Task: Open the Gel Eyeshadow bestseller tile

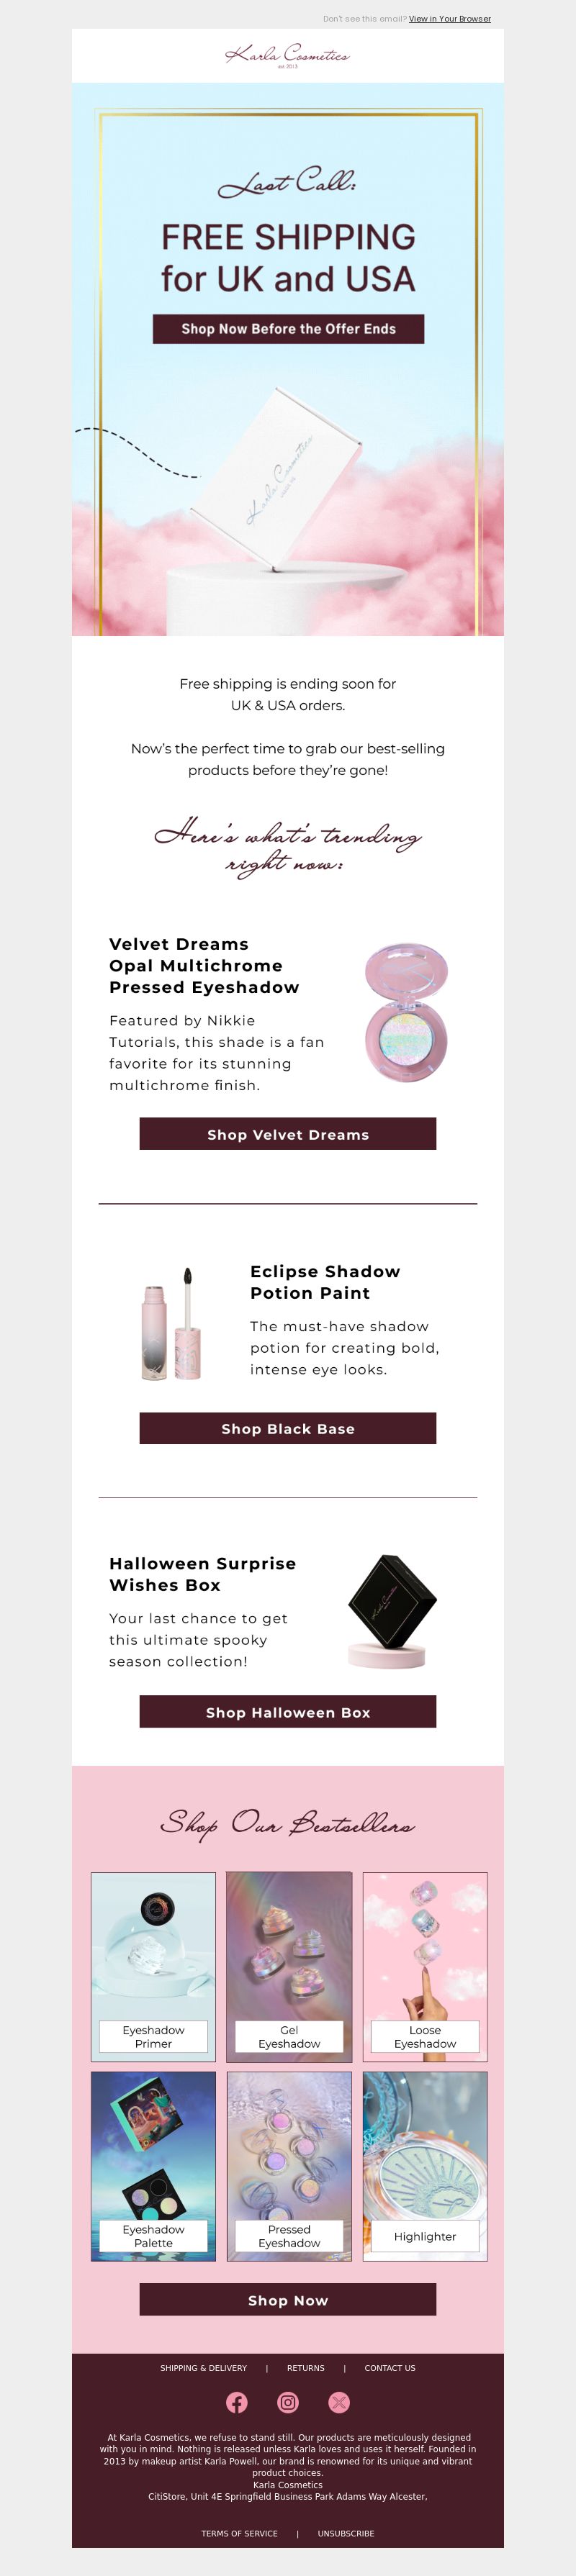Action: (289, 1966)
